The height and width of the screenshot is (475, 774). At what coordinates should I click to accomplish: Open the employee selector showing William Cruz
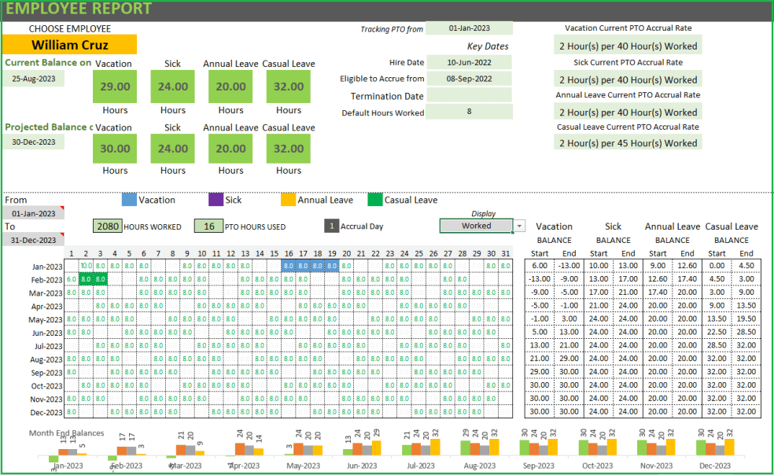69,45
